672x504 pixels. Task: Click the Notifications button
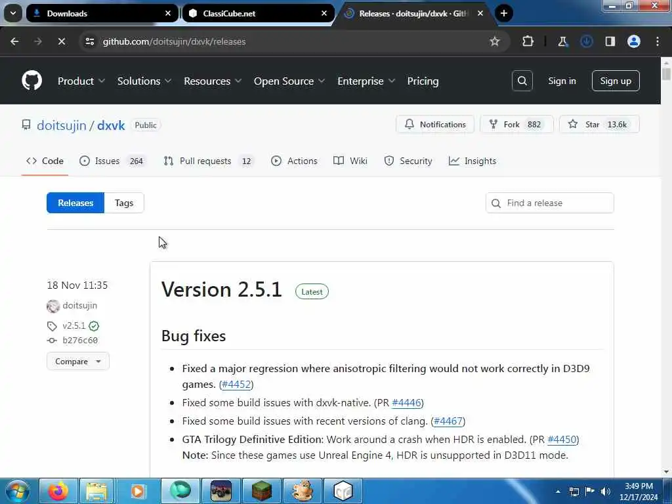435,124
